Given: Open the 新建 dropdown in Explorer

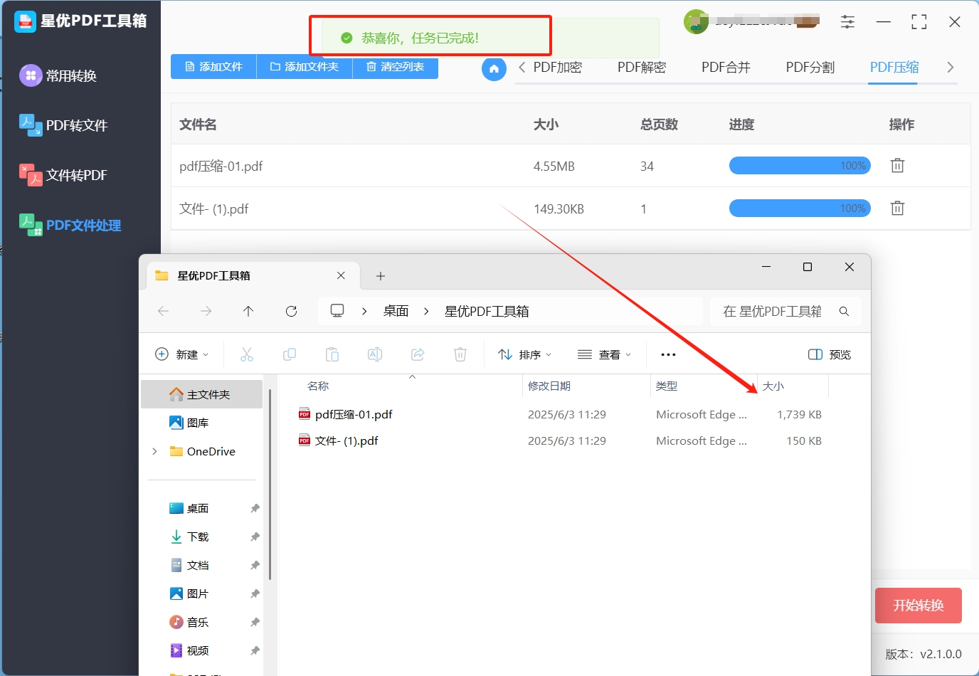Looking at the screenshot, I should [x=182, y=354].
